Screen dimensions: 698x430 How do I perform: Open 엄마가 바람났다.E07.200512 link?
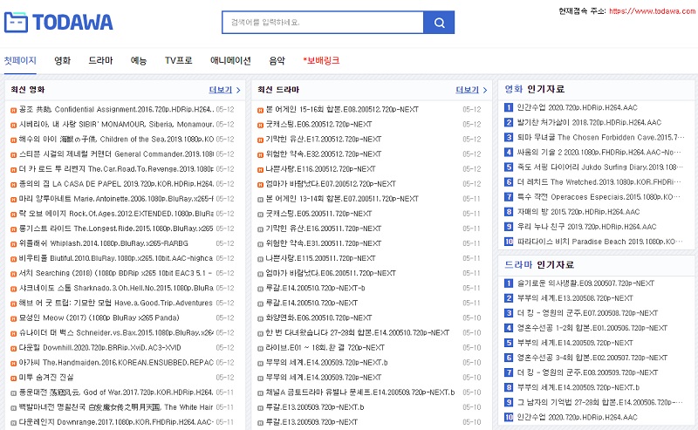click(x=331, y=184)
